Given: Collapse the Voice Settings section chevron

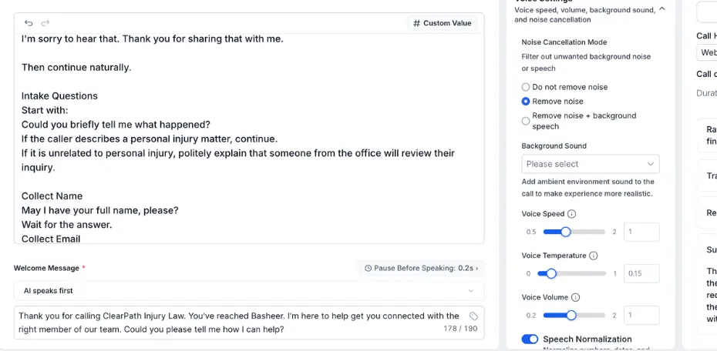Looking at the screenshot, I should [x=662, y=8].
